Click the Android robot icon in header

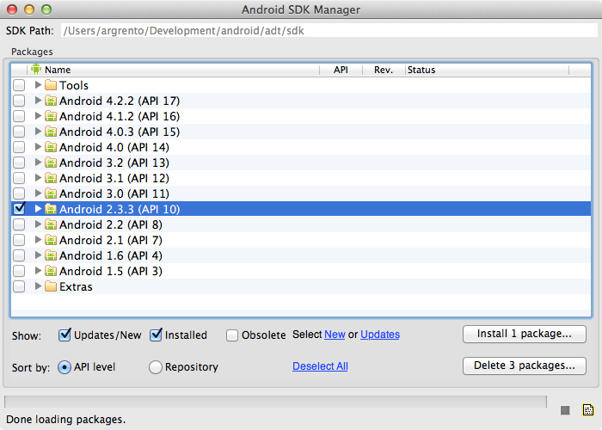point(36,70)
